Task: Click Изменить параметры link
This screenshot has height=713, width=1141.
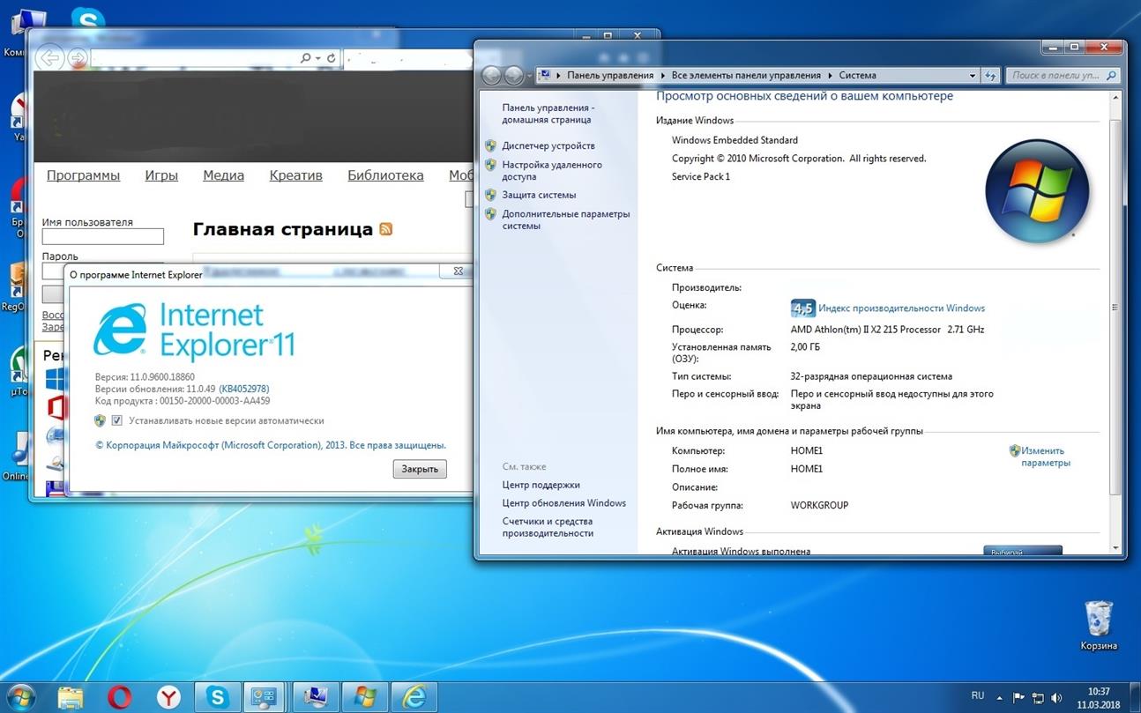Action: point(1046,457)
